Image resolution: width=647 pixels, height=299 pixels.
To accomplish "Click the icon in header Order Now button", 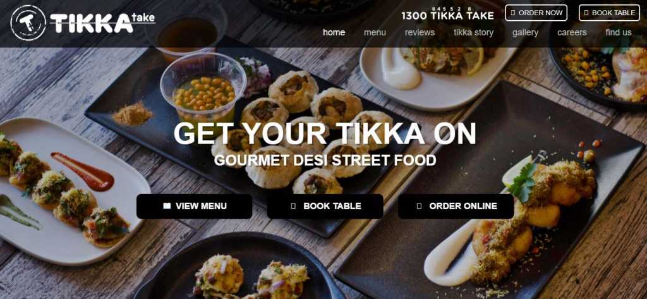I will 513,13.
